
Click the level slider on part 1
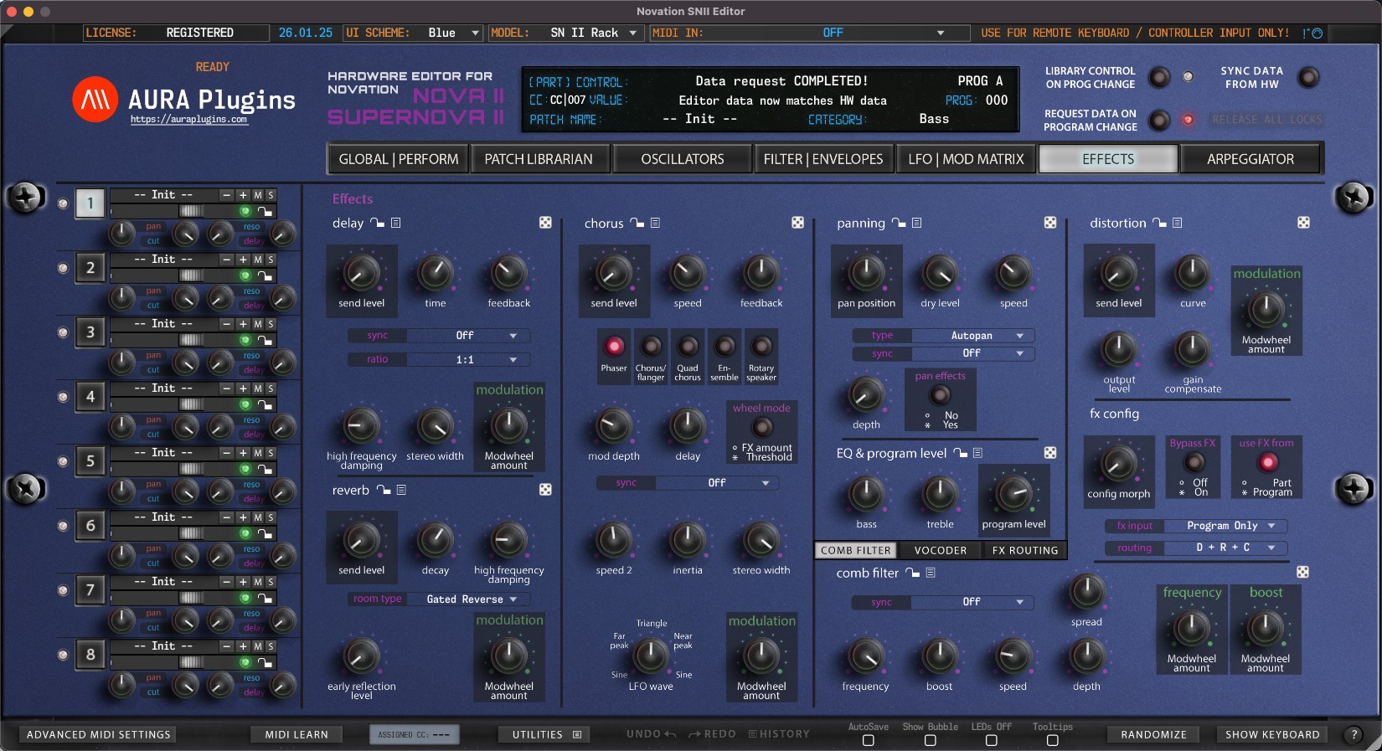[191, 211]
